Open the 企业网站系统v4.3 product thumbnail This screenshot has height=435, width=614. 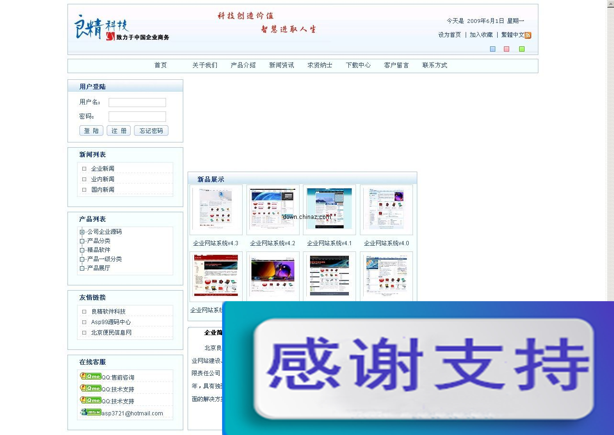pyautogui.click(x=216, y=210)
